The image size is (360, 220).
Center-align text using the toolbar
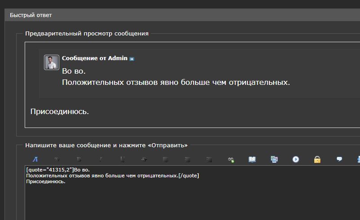click(188, 159)
